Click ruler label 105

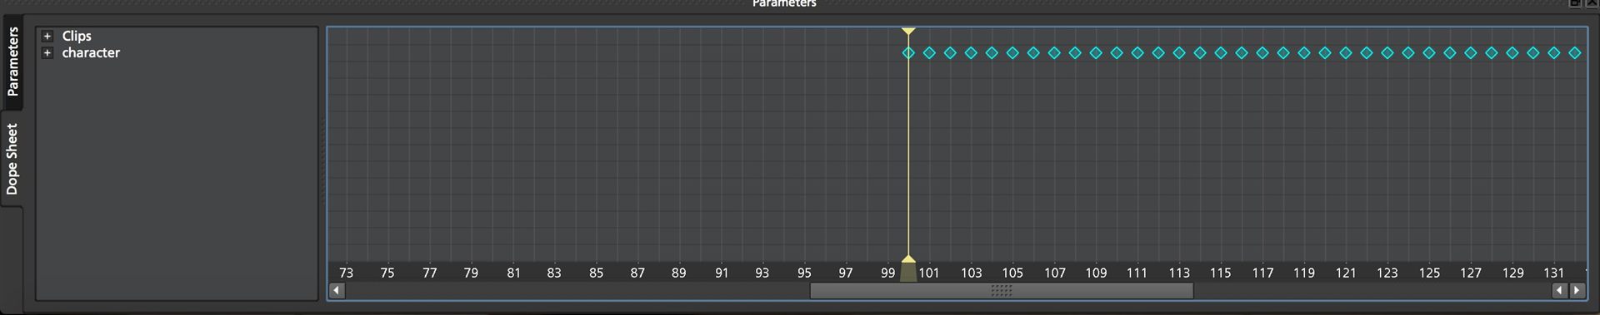tap(1012, 273)
